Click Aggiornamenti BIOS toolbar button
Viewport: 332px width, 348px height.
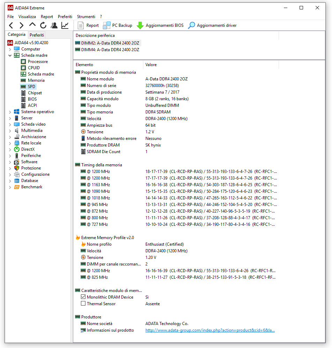pos(160,25)
